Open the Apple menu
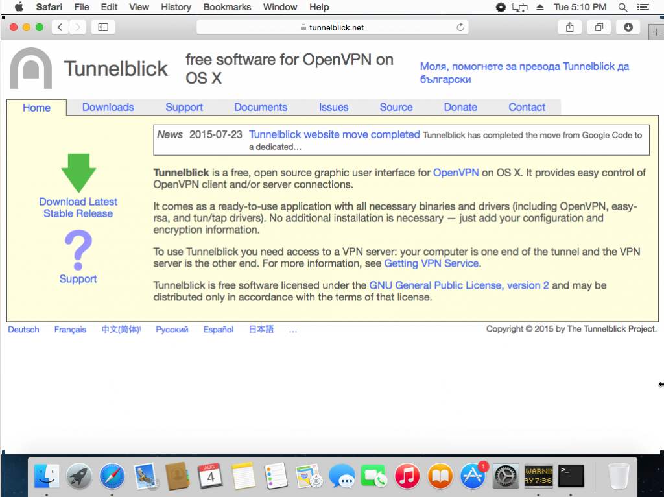 19,7
